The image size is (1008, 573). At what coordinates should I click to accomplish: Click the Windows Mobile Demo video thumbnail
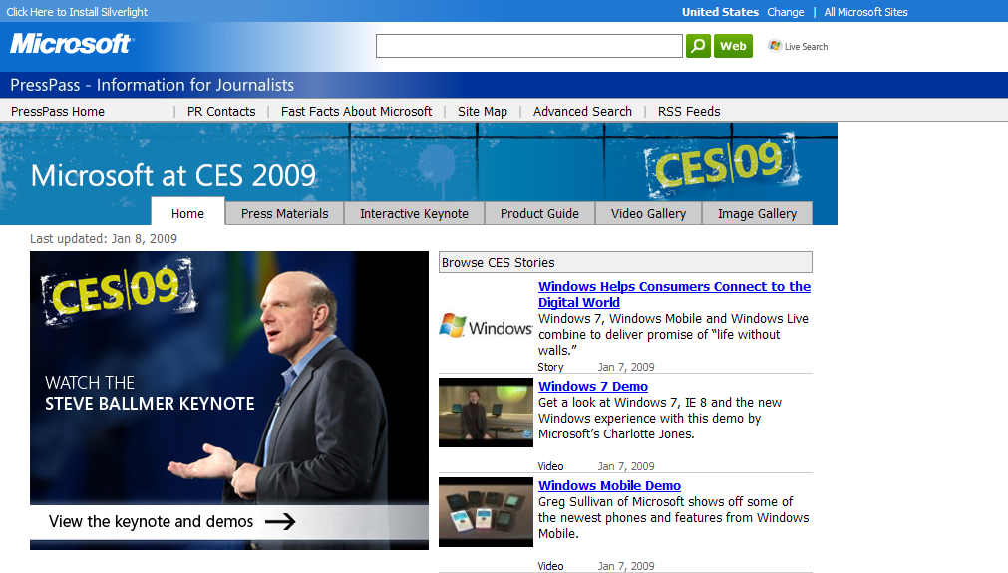coord(486,512)
